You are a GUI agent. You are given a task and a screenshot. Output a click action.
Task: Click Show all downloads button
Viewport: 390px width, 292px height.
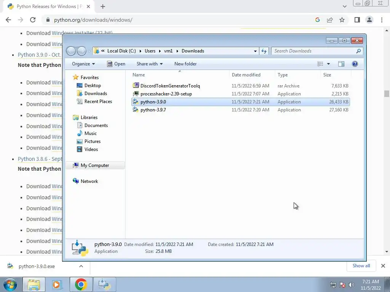(361, 266)
